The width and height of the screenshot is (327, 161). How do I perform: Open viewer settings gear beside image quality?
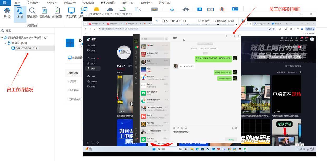(243, 20)
